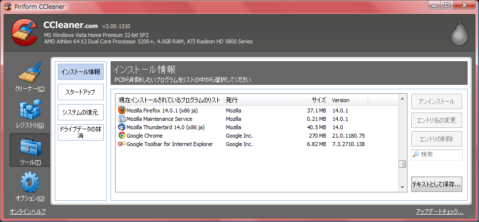Click the Mozilla Firefox icon in list

122,110
